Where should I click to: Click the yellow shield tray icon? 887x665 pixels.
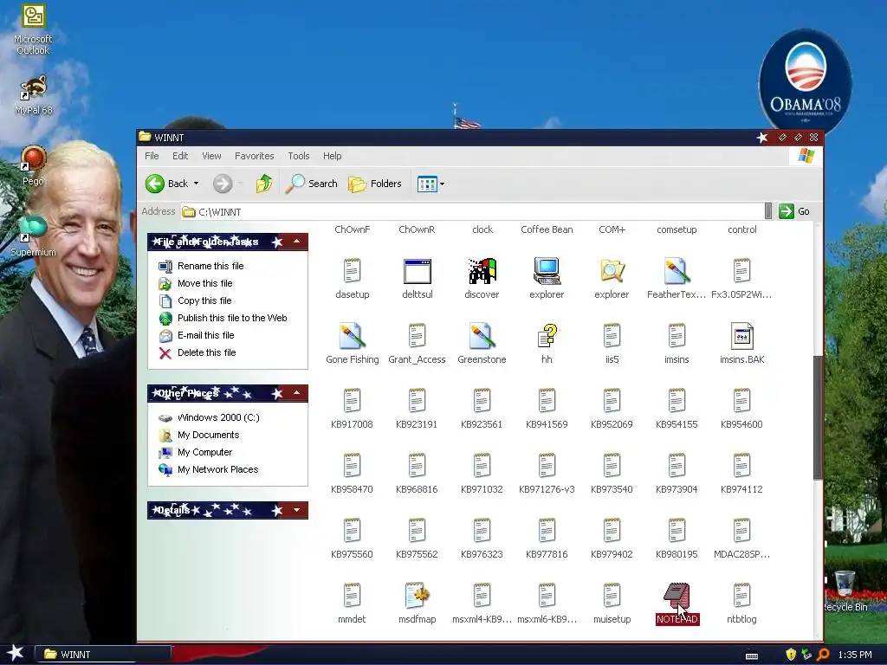[791, 655]
